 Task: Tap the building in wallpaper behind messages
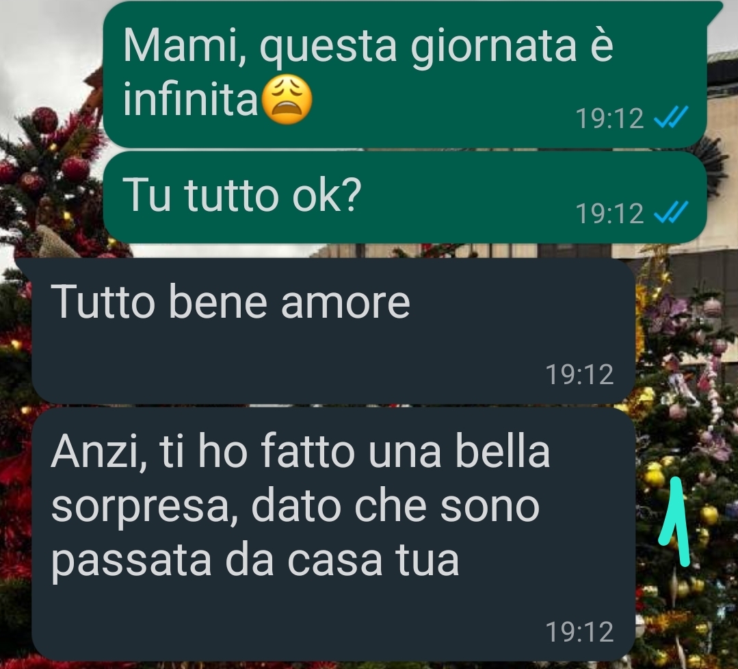pos(720,188)
